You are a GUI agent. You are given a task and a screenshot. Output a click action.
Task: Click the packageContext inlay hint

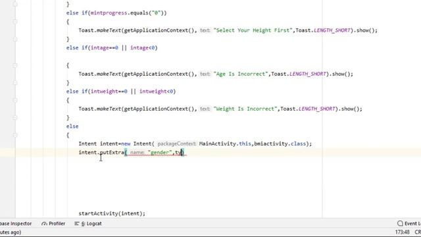pyautogui.click(x=177, y=144)
